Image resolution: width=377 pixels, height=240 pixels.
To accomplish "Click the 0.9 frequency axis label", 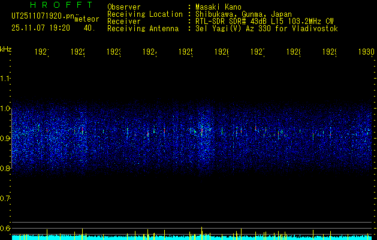I will [5, 138].
